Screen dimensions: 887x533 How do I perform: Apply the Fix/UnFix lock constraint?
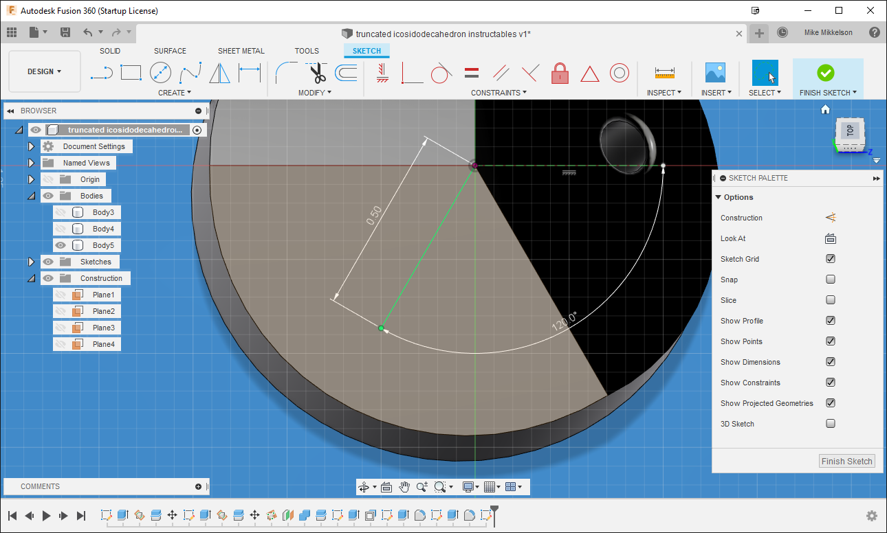click(x=560, y=72)
